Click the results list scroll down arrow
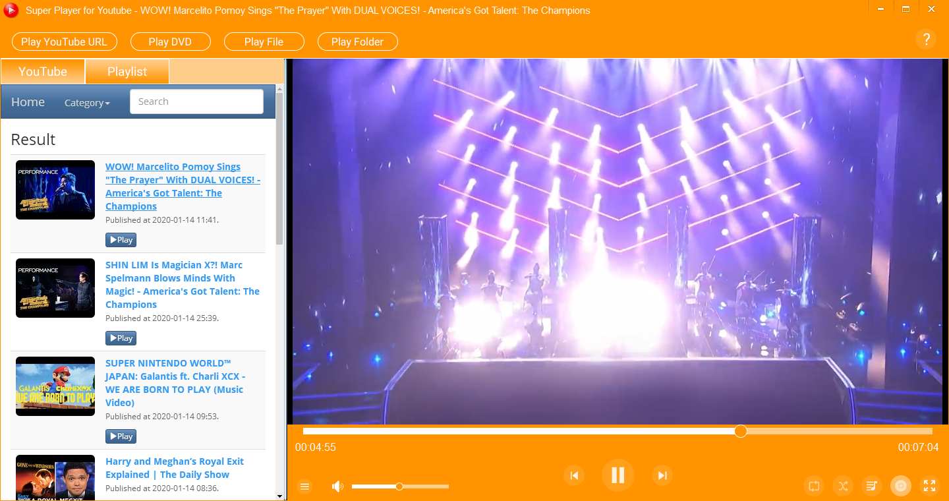 (x=279, y=496)
